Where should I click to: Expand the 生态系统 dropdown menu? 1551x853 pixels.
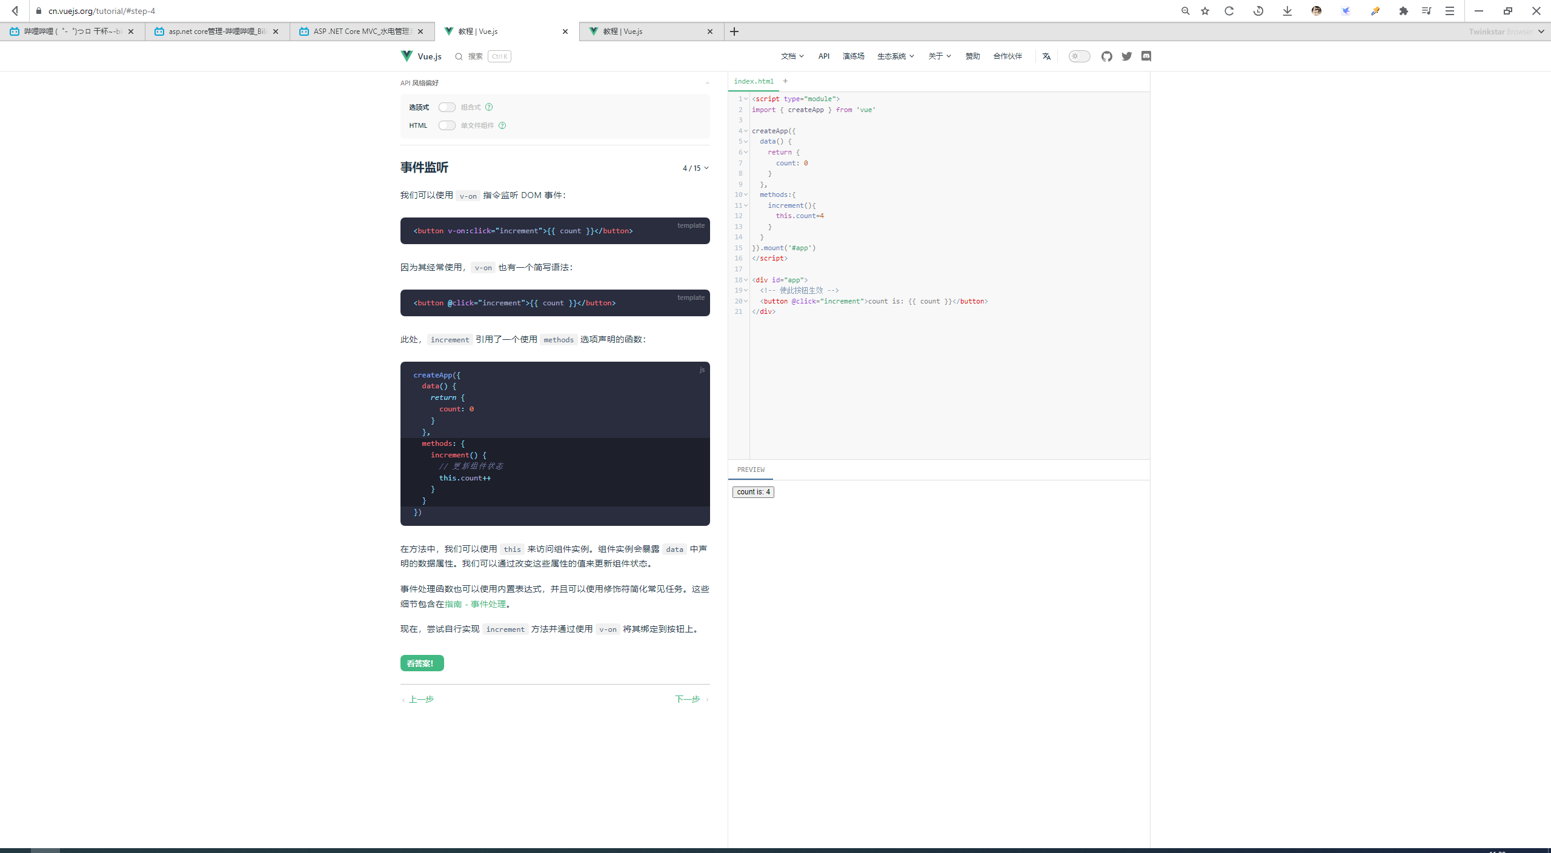895,56
